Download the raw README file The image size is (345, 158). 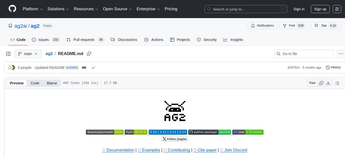(328, 83)
